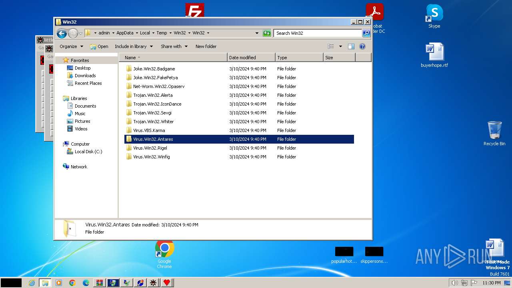Click Open on the toolbar
Screen dimensions: 512x288
[99, 46]
